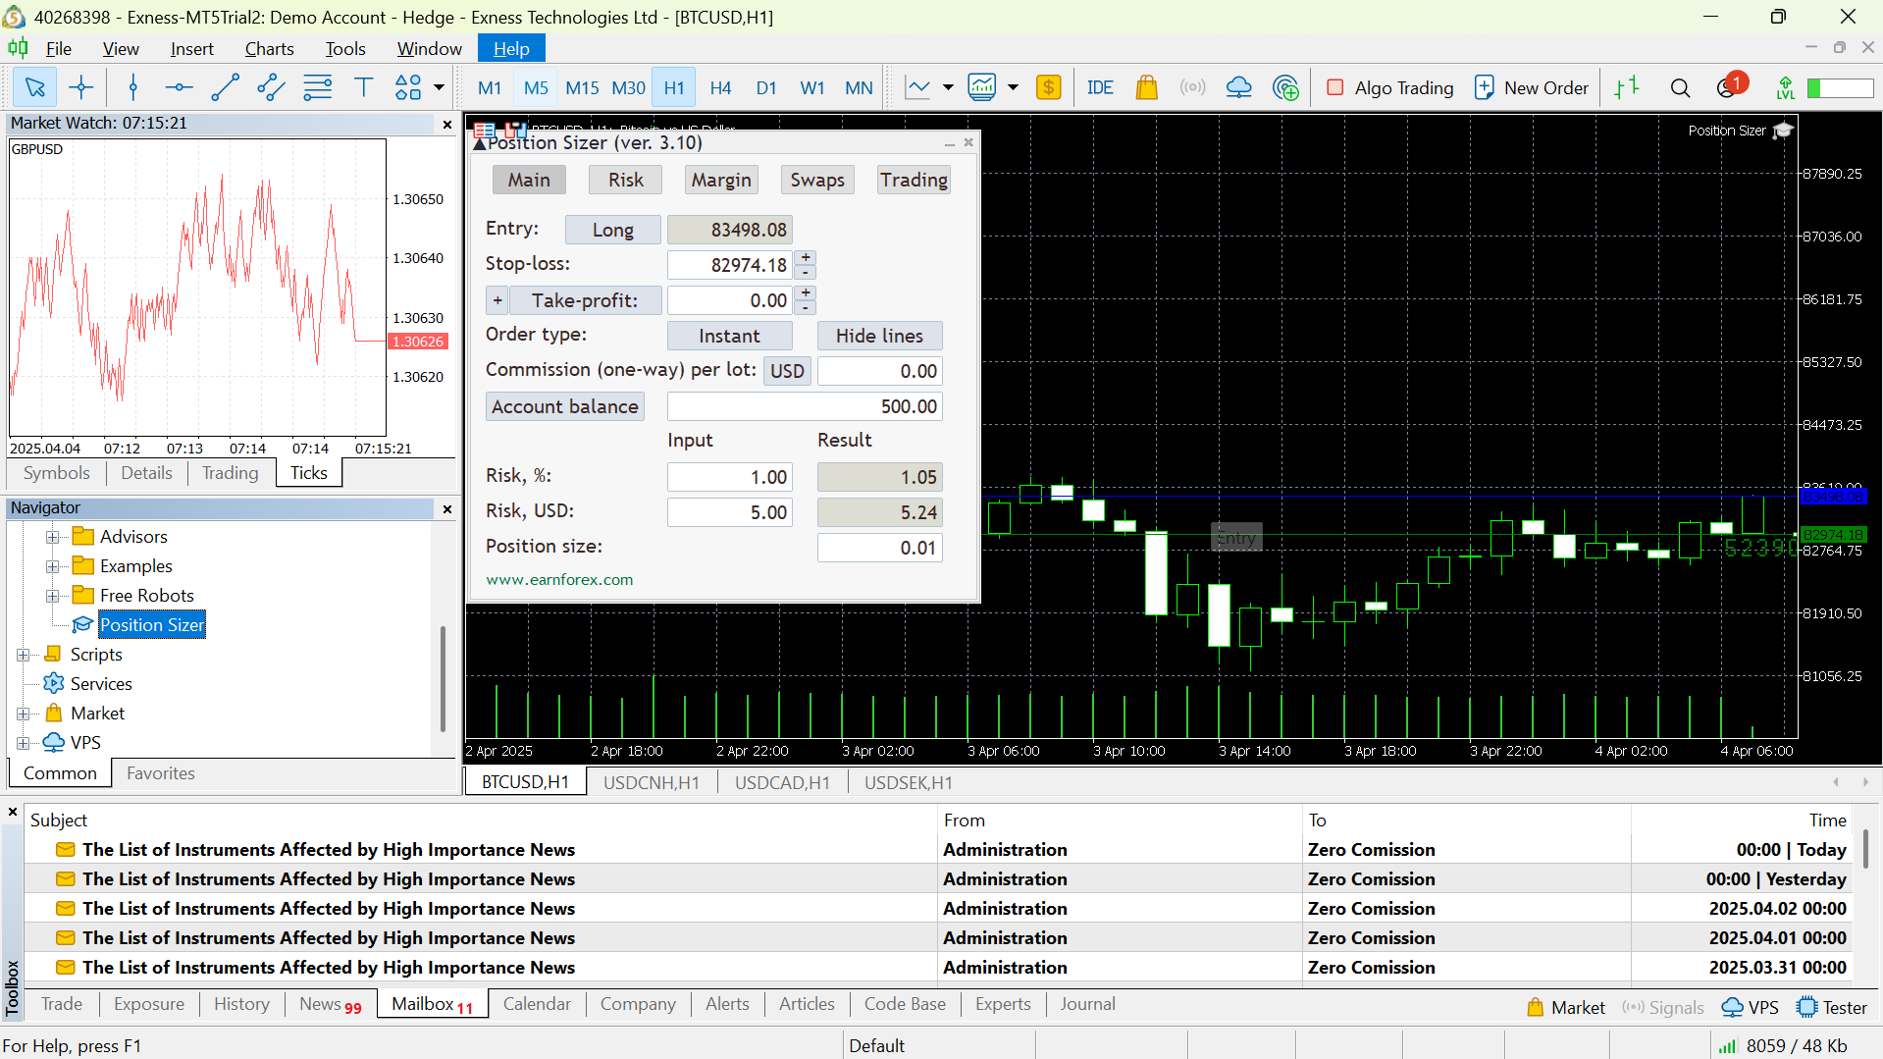The height and width of the screenshot is (1059, 1883).
Task: Select the equidistant channel tool
Action: pos(271,88)
